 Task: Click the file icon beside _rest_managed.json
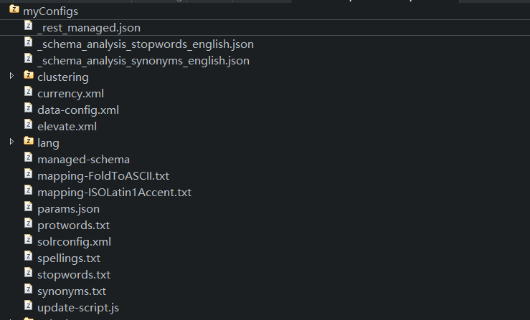click(29, 26)
